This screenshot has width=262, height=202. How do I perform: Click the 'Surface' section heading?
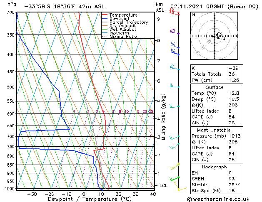pos(215,87)
